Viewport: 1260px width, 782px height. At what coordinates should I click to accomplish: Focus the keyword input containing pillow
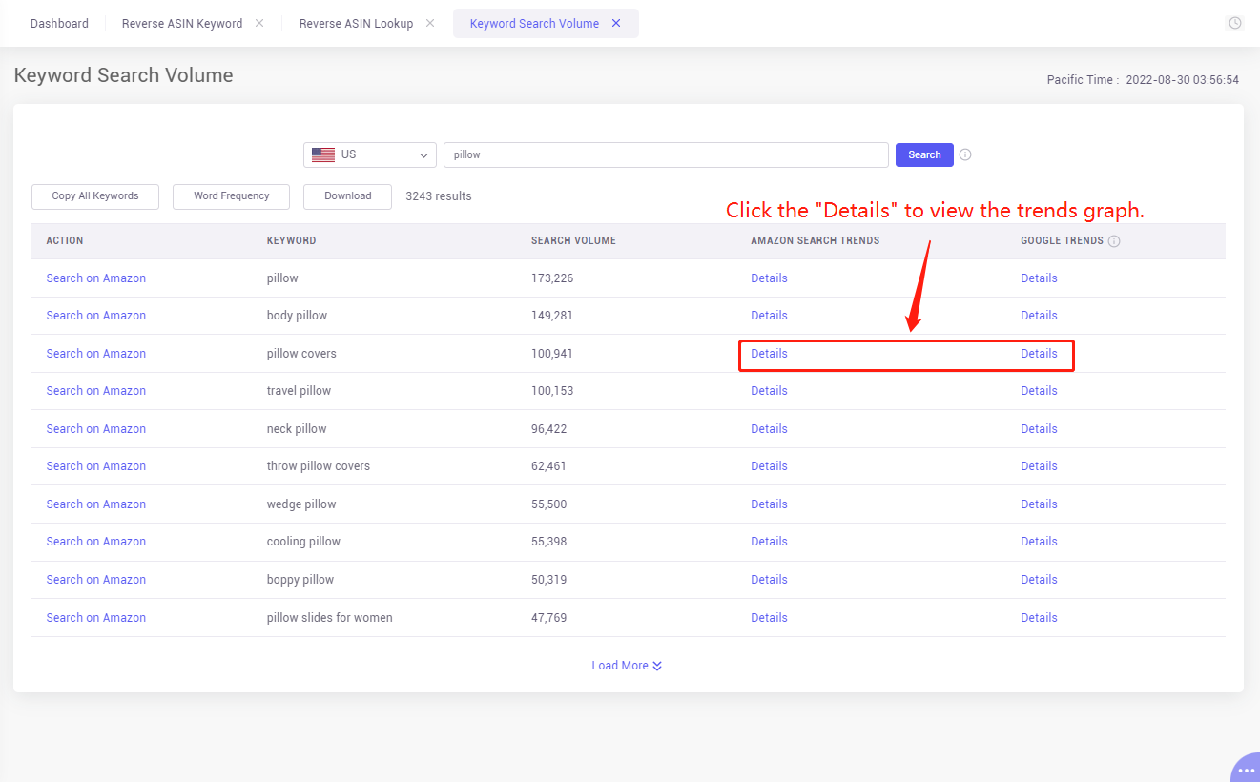click(666, 154)
